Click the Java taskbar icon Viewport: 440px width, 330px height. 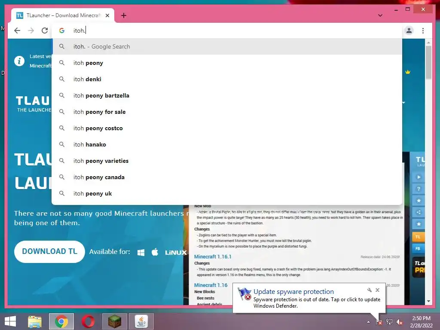tap(141, 321)
